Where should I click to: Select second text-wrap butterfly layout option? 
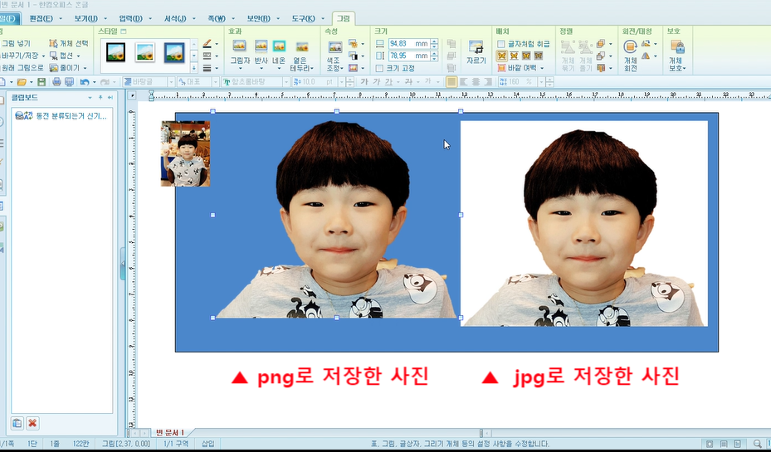click(x=514, y=56)
